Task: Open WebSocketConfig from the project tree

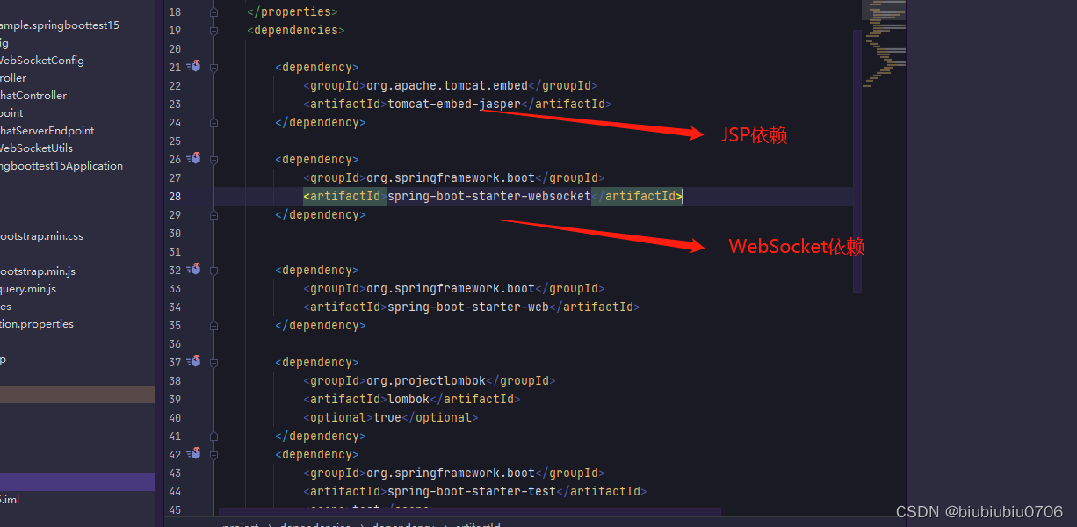Action: [x=42, y=60]
